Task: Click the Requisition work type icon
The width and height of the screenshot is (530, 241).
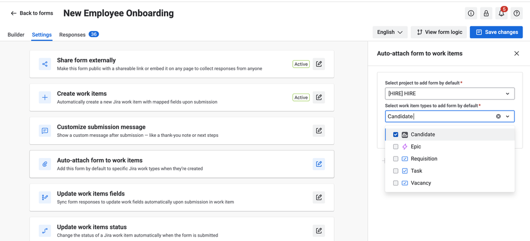Action: (x=405, y=159)
